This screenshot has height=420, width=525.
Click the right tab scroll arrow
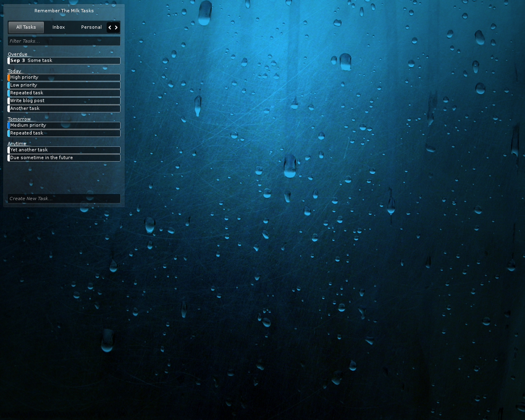[x=116, y=27]
